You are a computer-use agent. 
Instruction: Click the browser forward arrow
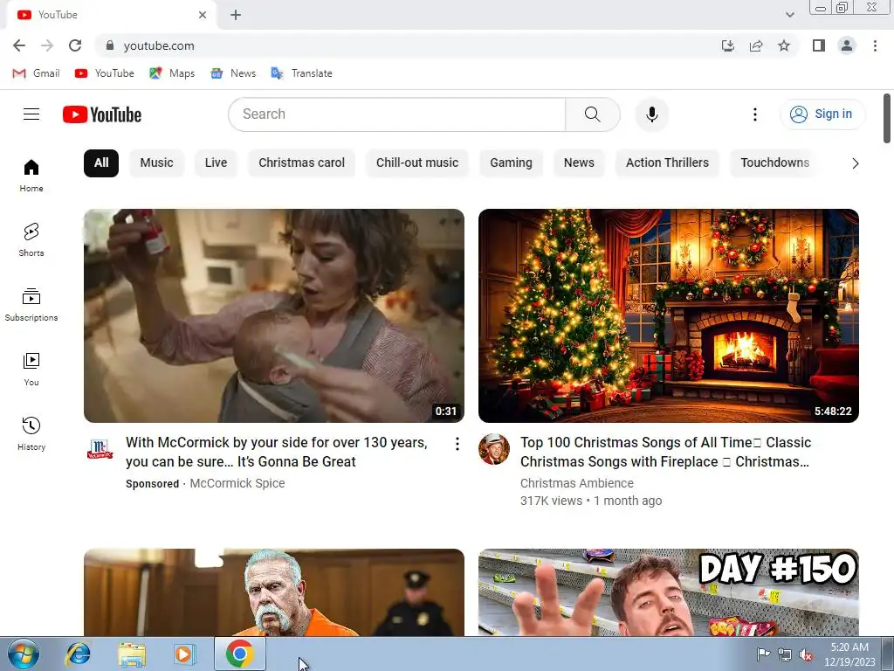tap(47, 45)
